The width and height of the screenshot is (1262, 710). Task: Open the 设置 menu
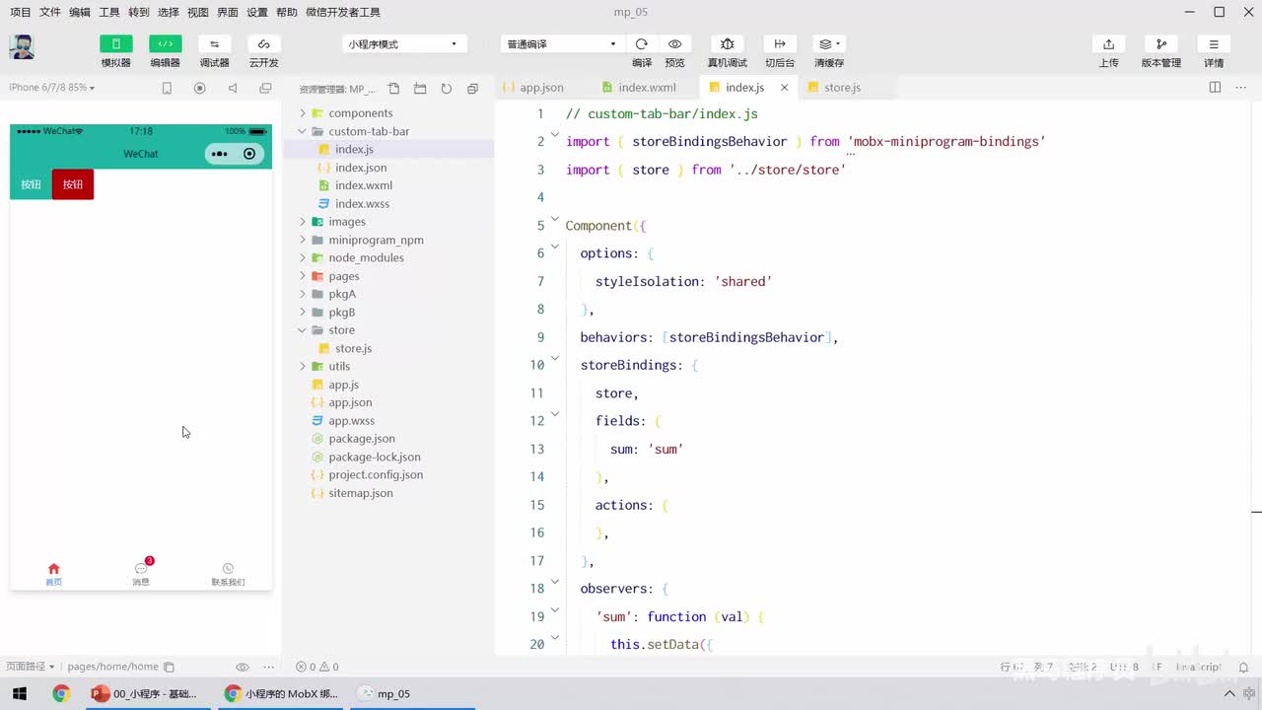257,12
